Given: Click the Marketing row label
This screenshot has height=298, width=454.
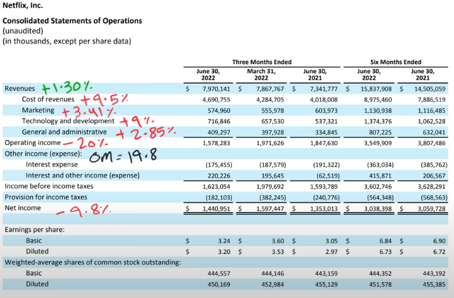Looking at the screenshot, I should pyautogui.click(x=38, y=110).
